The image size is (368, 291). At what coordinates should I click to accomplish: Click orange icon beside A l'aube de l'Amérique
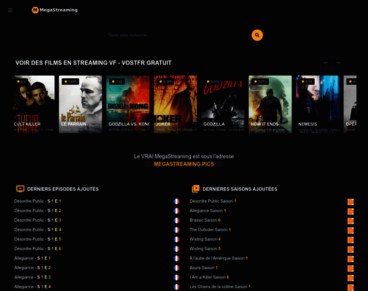point(351,259)
